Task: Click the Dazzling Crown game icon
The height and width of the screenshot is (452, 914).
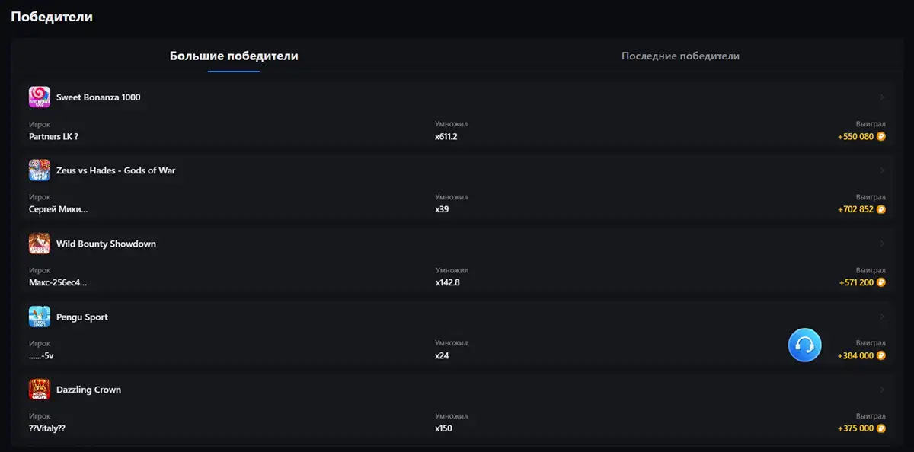Action: pos(40,390)
